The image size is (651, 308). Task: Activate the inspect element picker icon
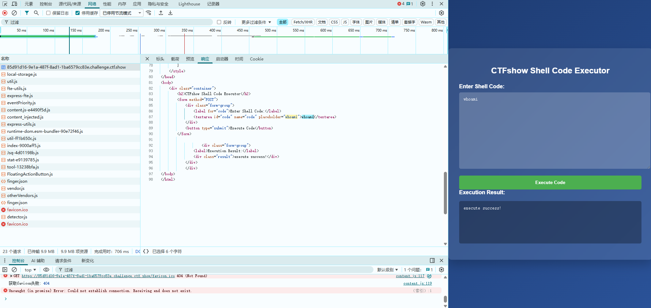[5, 4]
